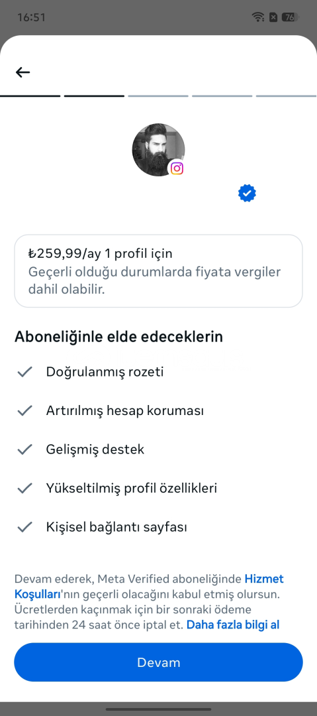This screenshot has width=317, height=716.
Task: Open the Hizmet Koşulları link
Action: tap(149, 587)
